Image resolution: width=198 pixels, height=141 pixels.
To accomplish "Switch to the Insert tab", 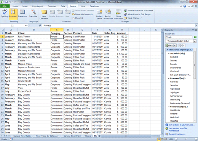I will [x=25, y=6].
